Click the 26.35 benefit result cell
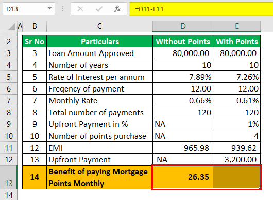 tap(183, 177)
